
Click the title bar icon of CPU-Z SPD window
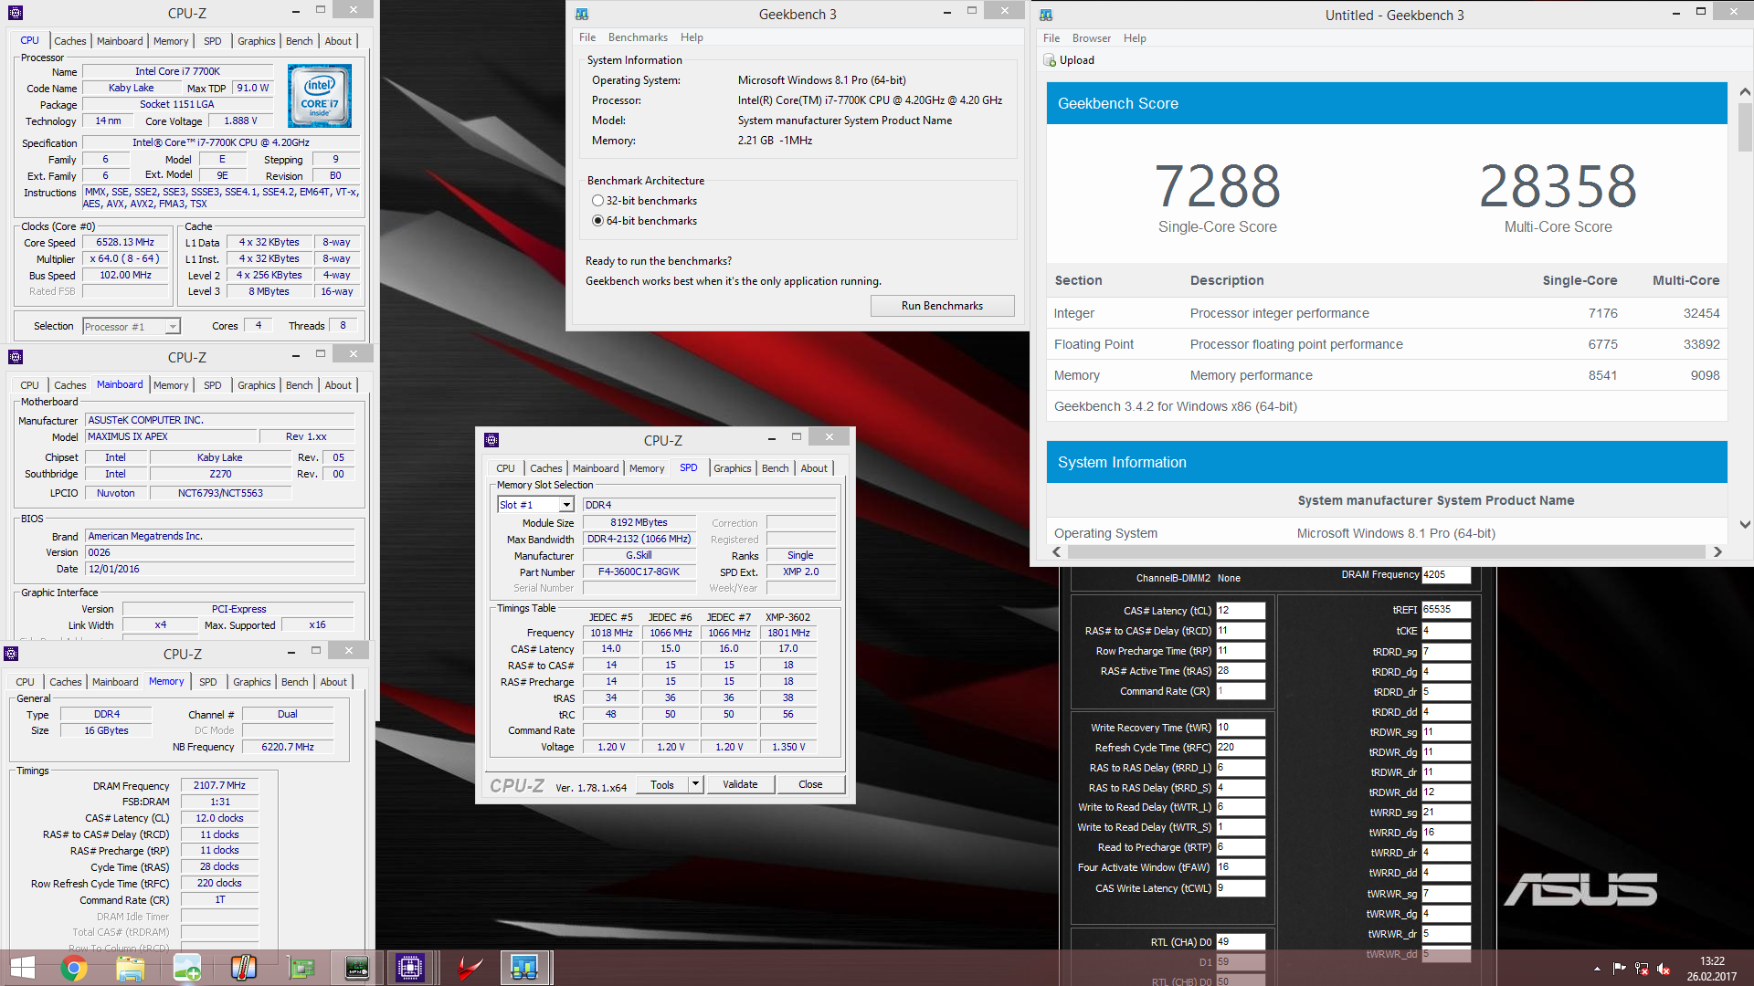(491, 440)
